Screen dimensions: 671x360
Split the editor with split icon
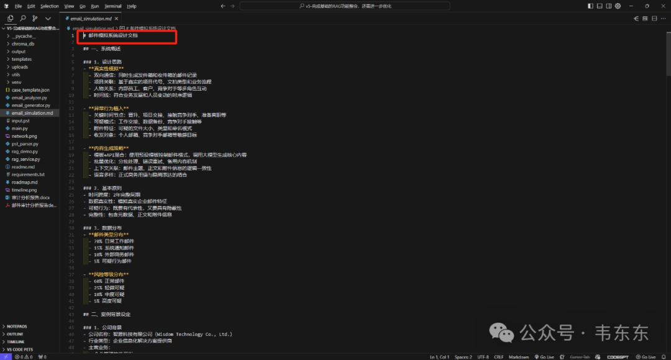(654, 19)
